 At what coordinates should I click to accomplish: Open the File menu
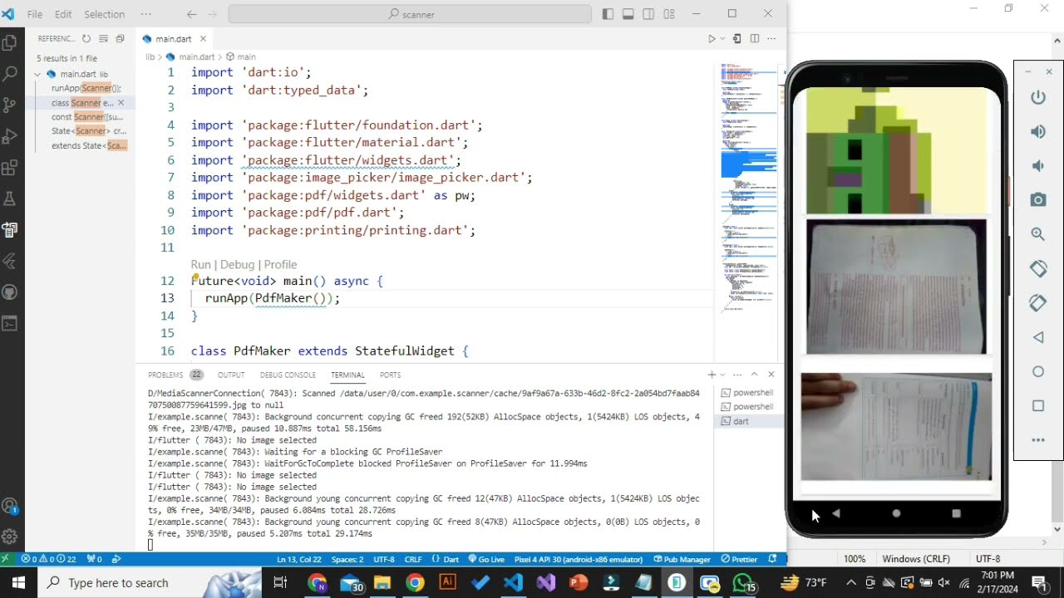[35, 14]
